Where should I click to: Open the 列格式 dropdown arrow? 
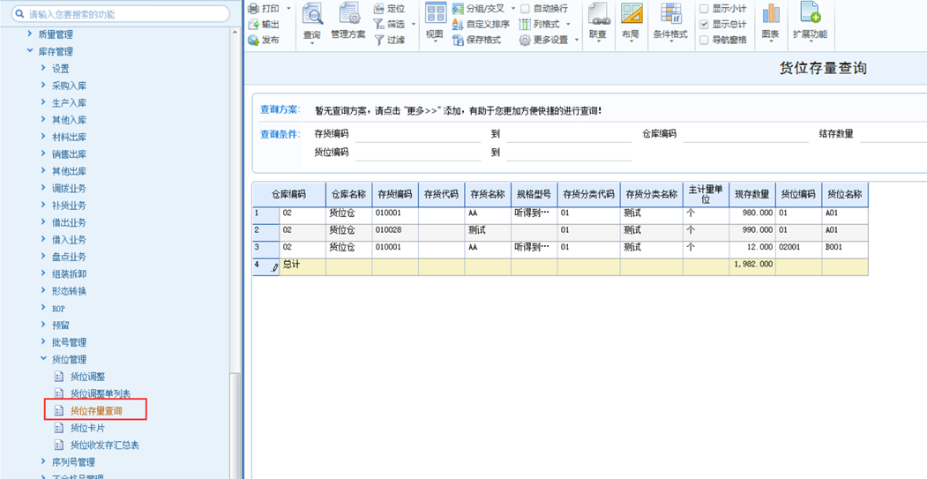(568, 24)
